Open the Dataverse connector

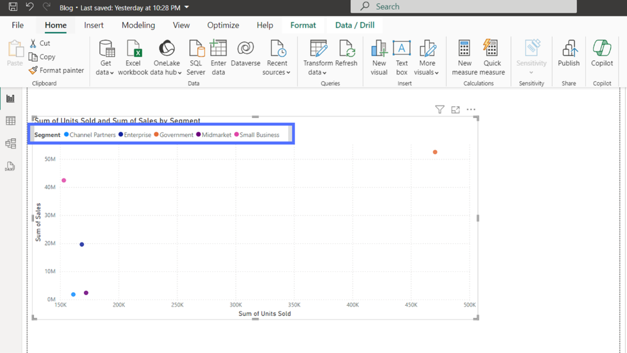245,53
